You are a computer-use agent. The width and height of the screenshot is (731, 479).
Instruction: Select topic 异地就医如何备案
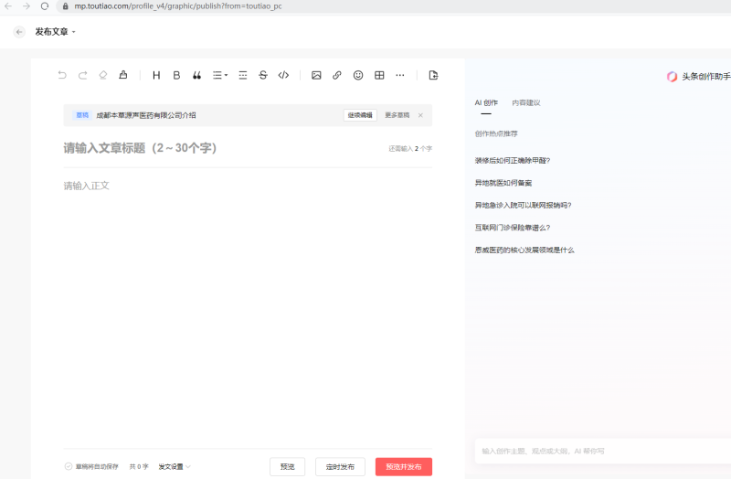point(503,183)
